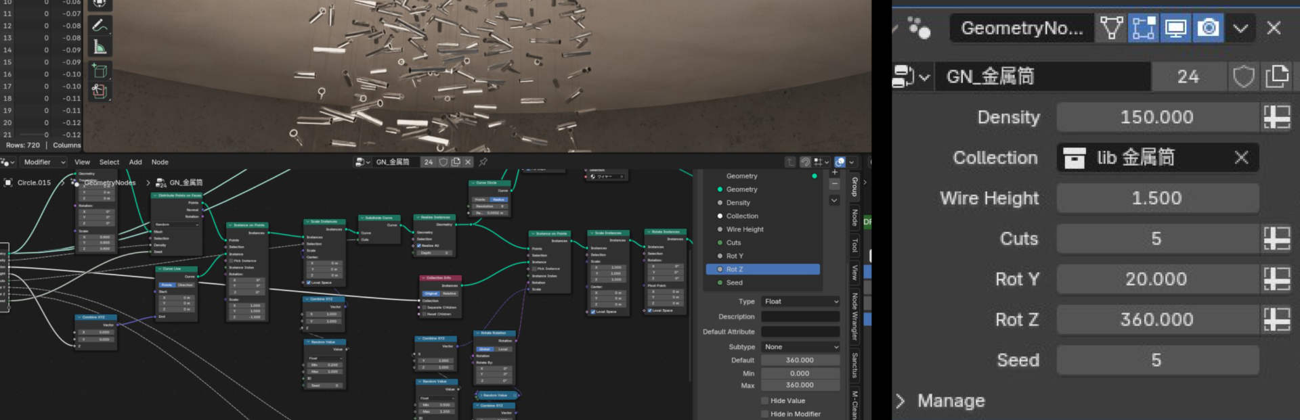This screenshot has height=420, width=1300.
Task: Open the Add menu in node editor
Action: click(x=135, y=162)
